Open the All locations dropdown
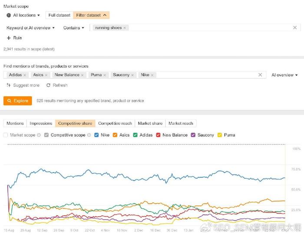Screen dimensions: 304x235 pos(23,15)
